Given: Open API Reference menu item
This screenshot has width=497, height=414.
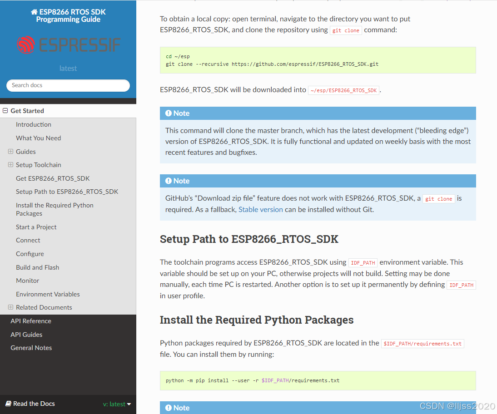Looking at the screenshot, I should point(31,321).
